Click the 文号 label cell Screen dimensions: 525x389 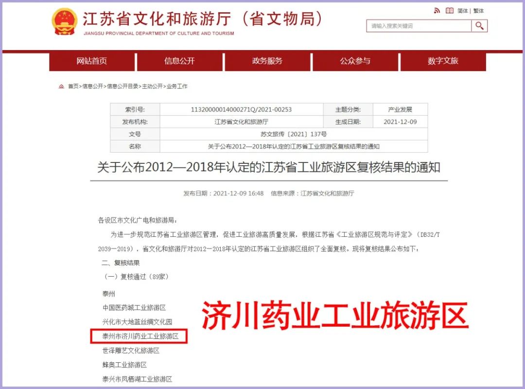point(135,134)
